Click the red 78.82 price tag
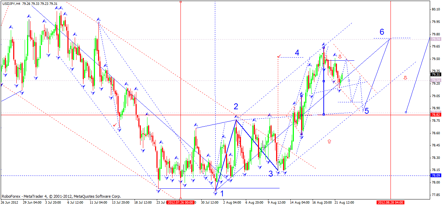This screenshot has height=205, width=443. [436, 114]
